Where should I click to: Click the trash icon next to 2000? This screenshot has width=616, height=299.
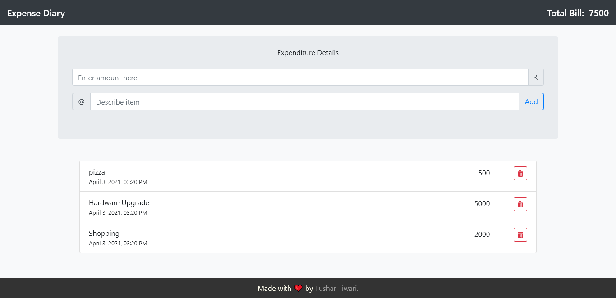click(520, 235)
